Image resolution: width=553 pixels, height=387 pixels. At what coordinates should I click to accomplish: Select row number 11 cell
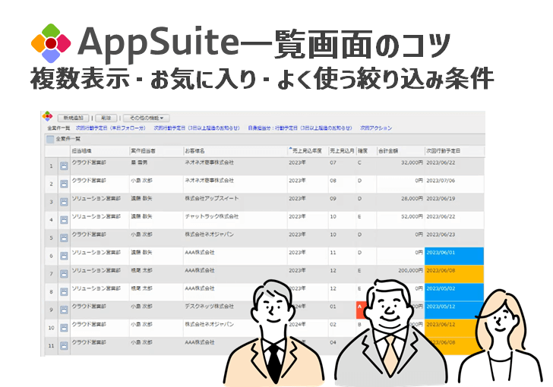(52, 346)
